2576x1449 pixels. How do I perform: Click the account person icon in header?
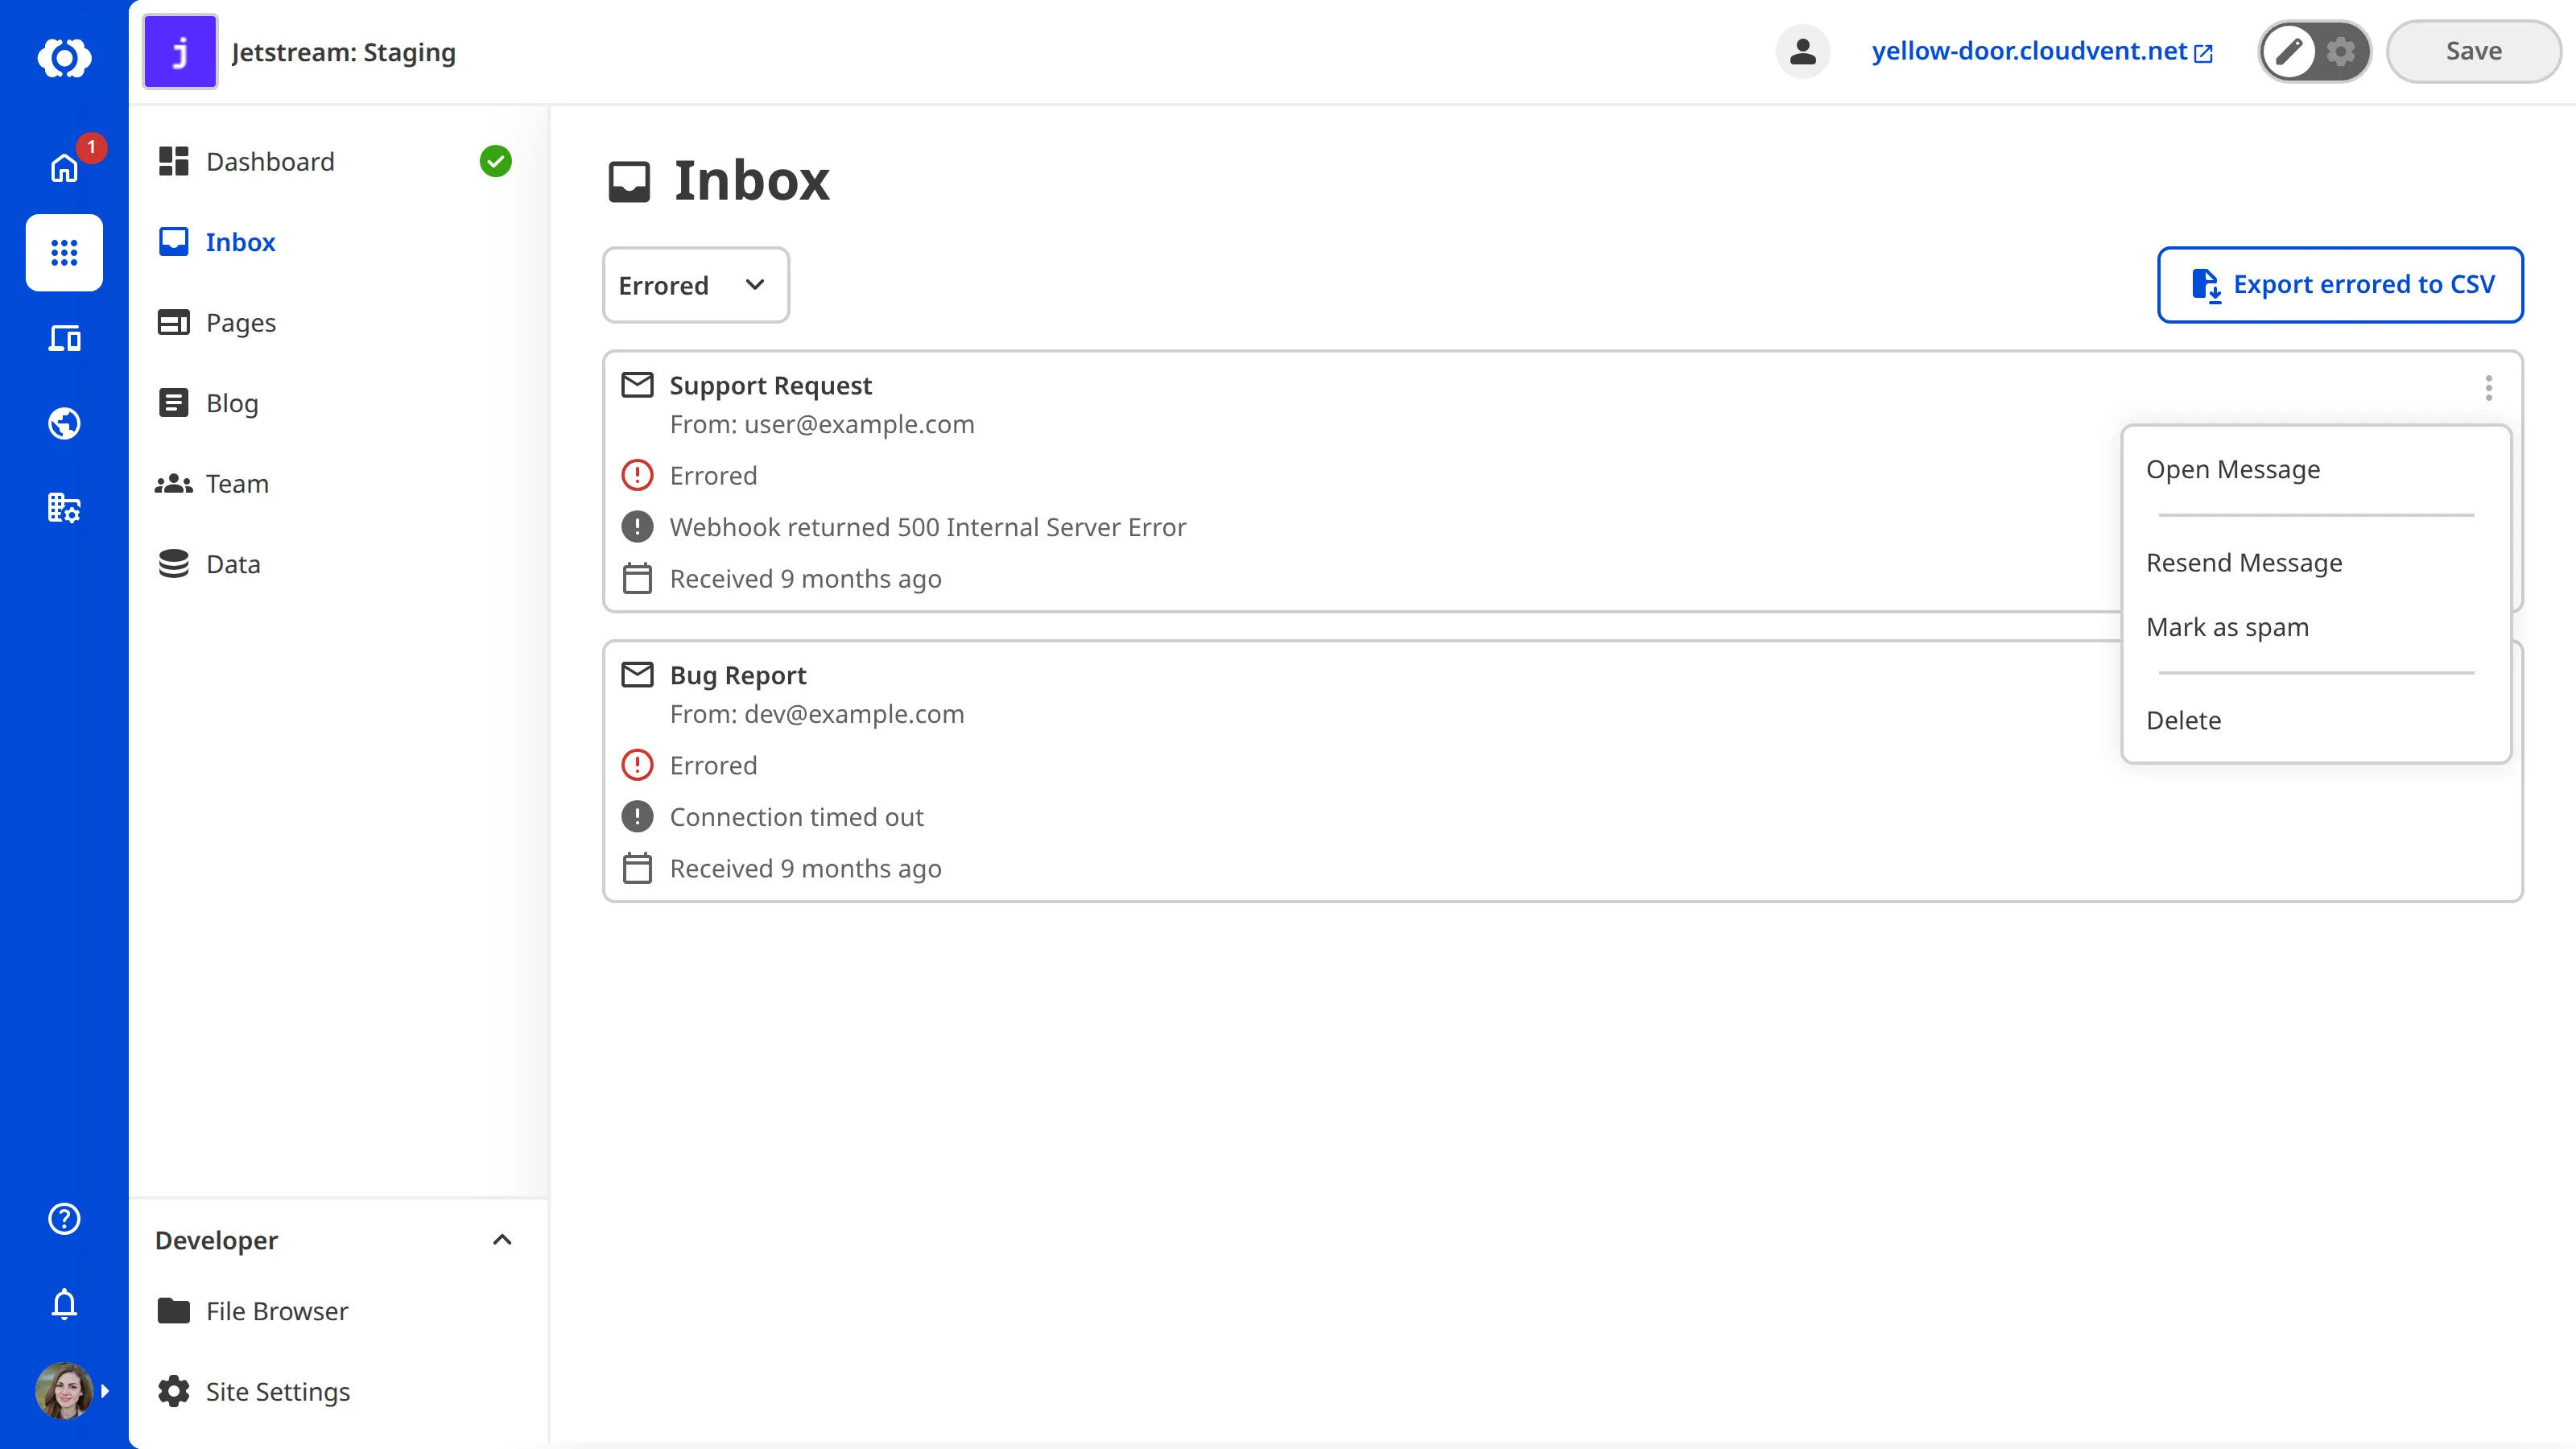(1802, 51)
